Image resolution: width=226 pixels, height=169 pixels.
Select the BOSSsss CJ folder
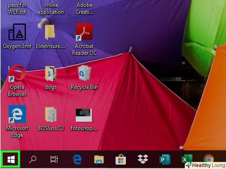coord(50,114)
